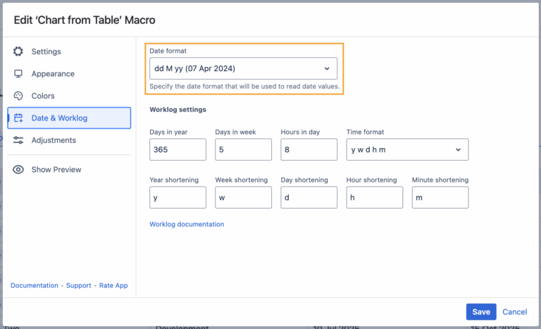Follow the Support link

coord(79,285)
